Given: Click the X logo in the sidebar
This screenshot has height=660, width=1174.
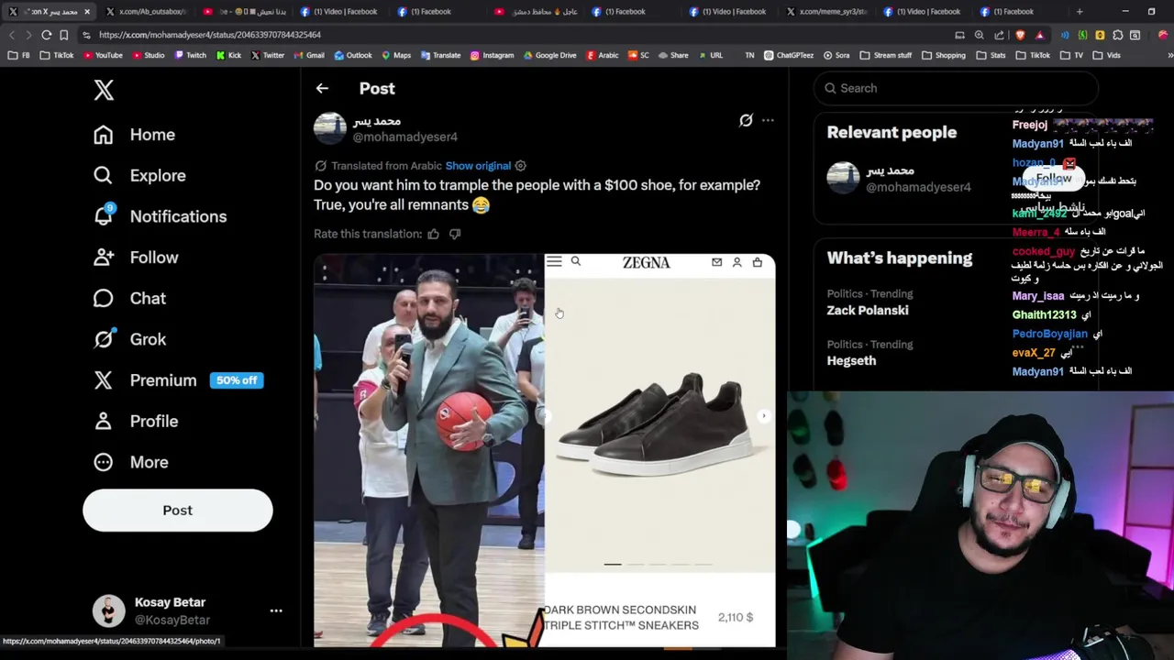Looking at the screenshot, I should point(104,90).
